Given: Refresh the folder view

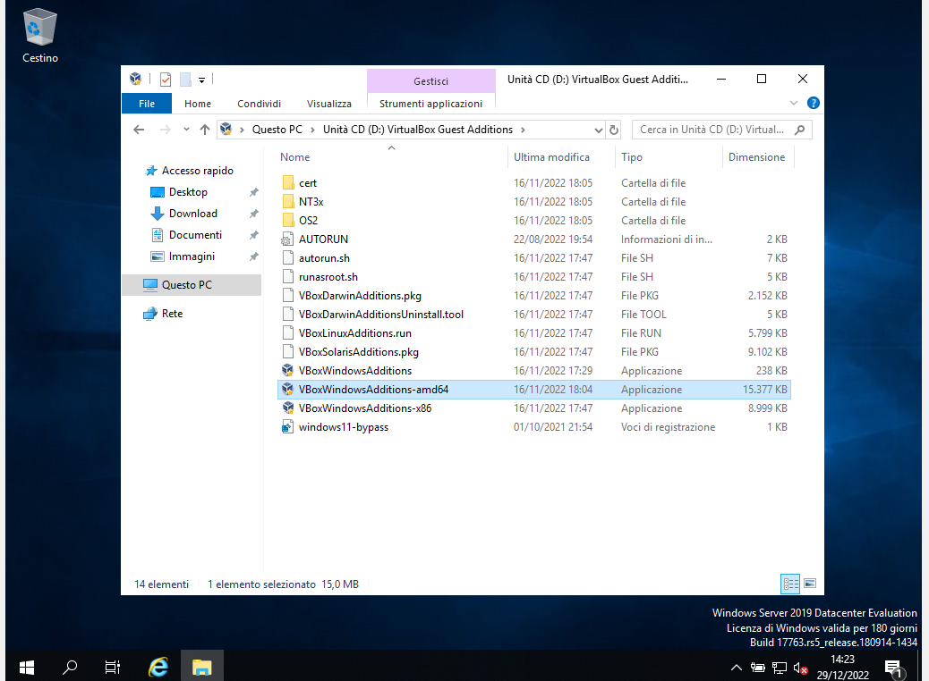Looking at the screenshot, I should point(614,130).
